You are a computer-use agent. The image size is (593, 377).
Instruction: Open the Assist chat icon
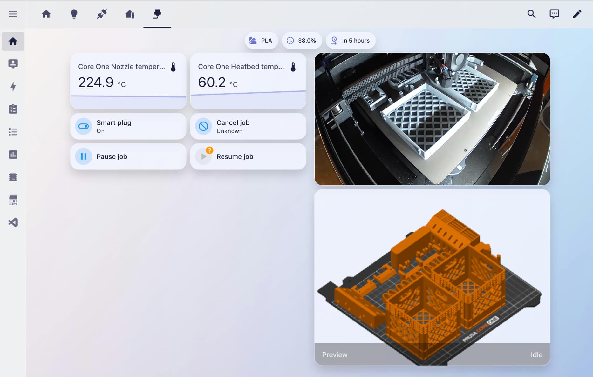point(554,14)
